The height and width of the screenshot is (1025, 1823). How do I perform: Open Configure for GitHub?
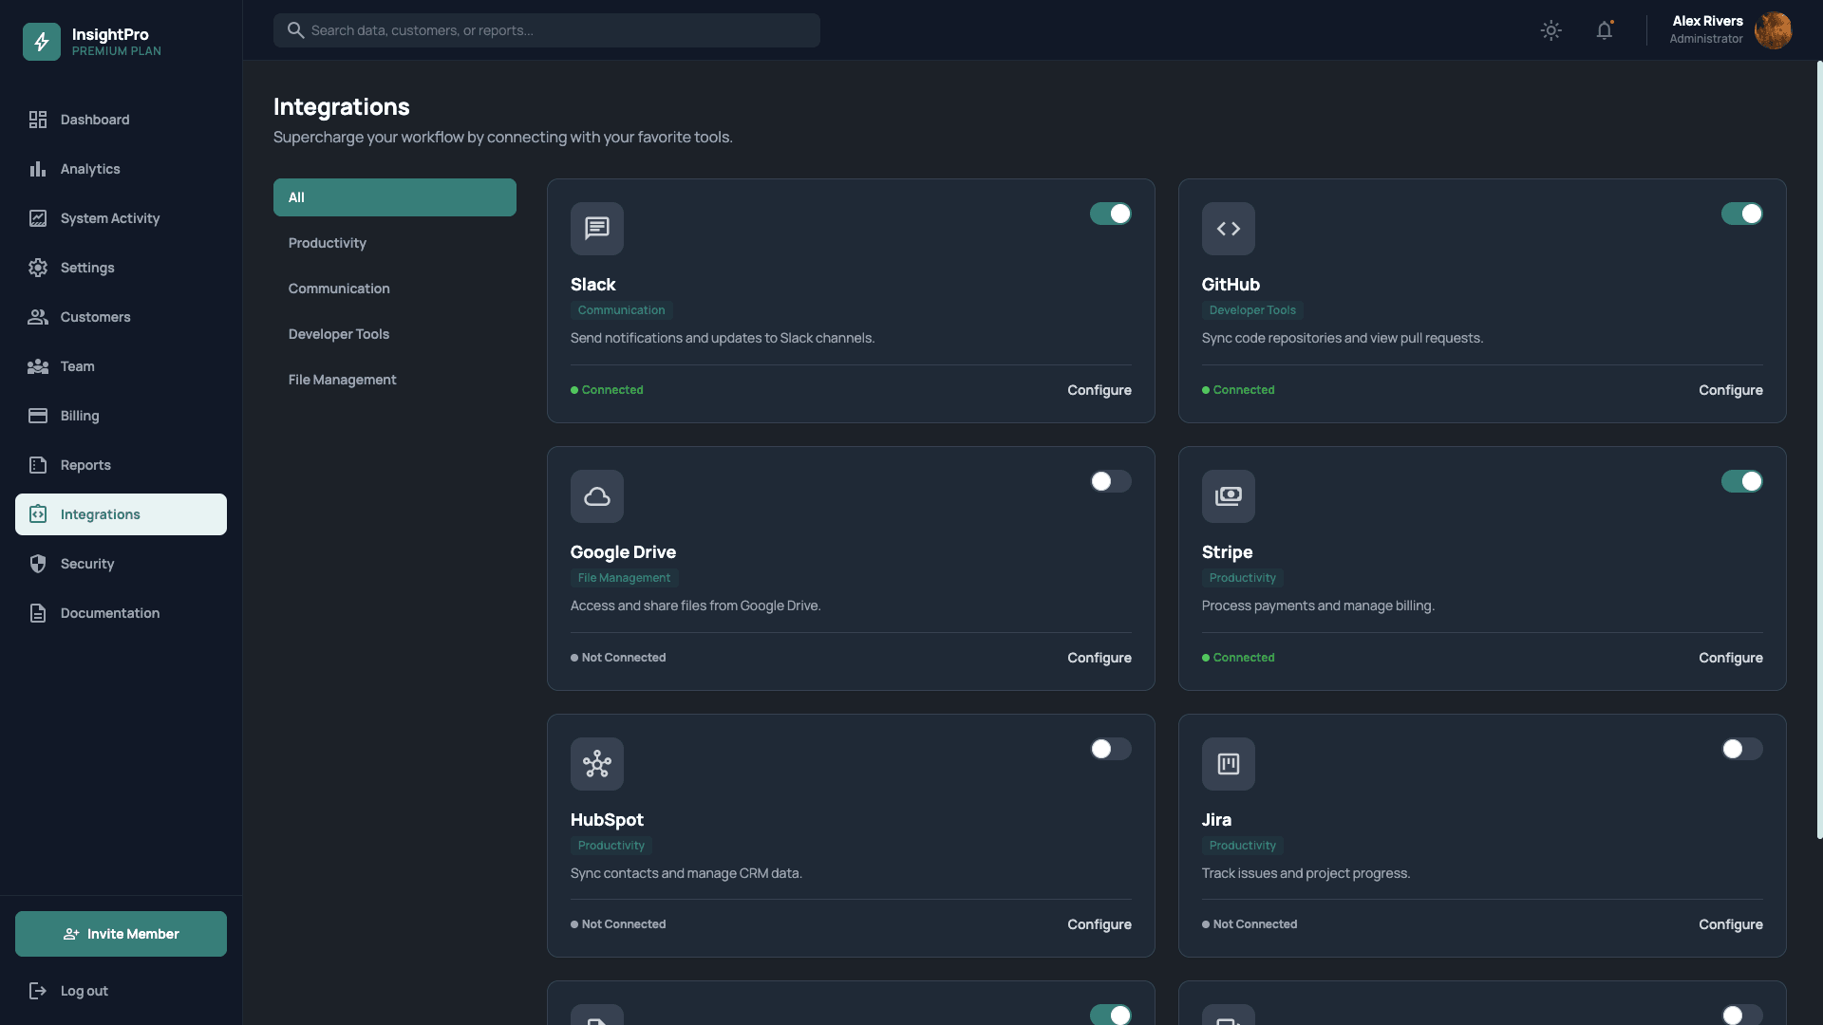[1730, 389]
